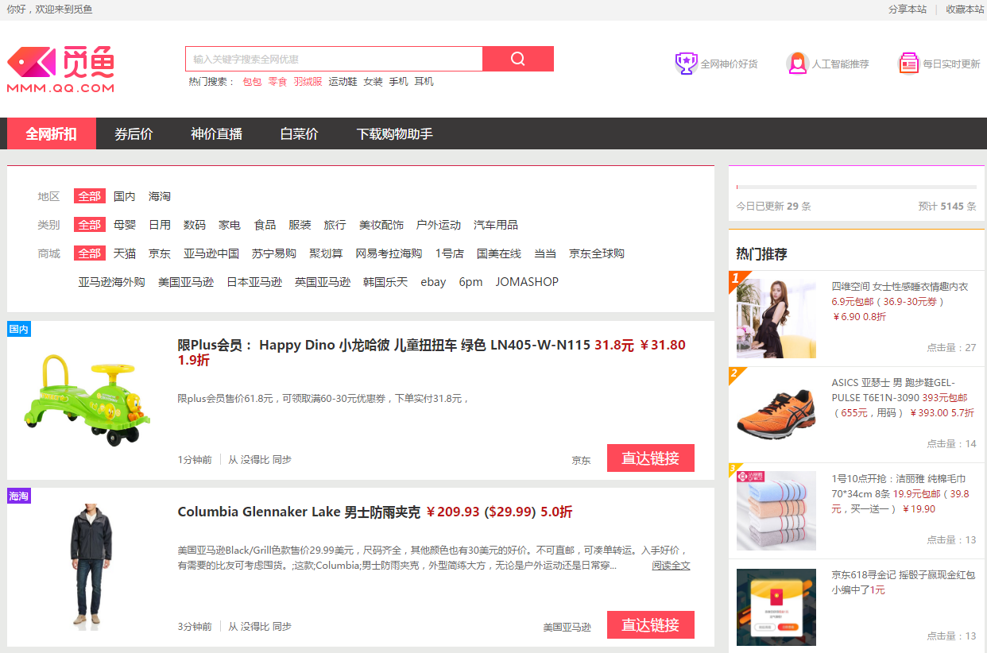
Task: Select 全部 in the 商城 filter row
Action: point(90,253)
